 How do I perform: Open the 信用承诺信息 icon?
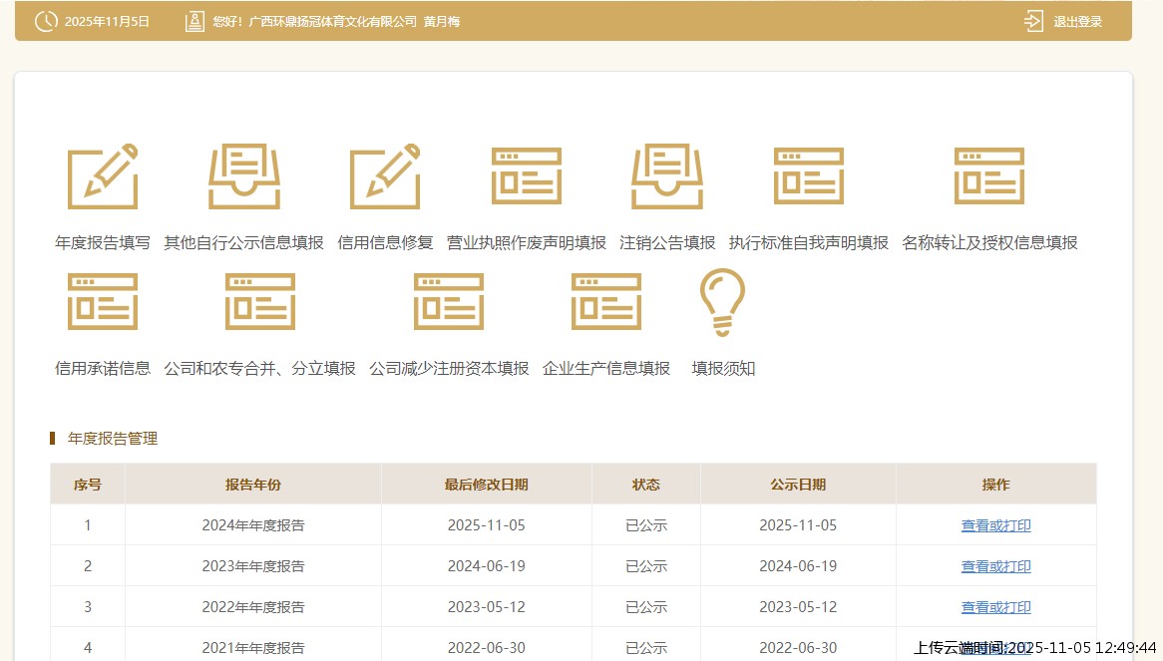click(103, 302)
